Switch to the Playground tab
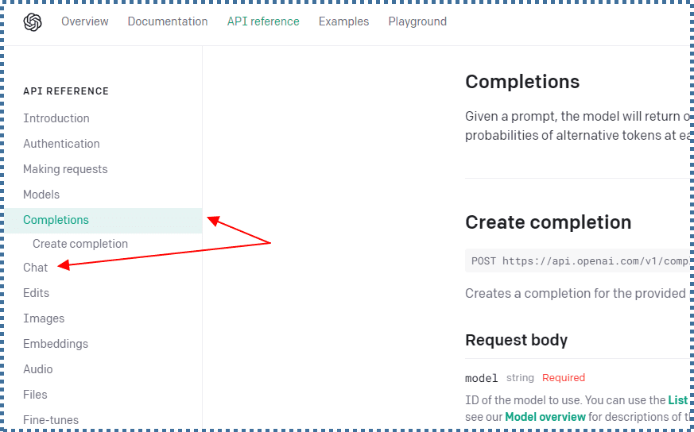The height and width of the screenshot is (432, 694). click(x=417, y=21)
